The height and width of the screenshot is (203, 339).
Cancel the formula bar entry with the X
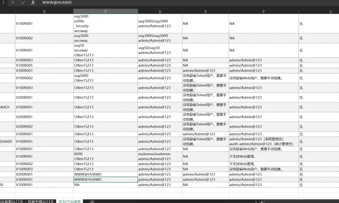point(13,3)
